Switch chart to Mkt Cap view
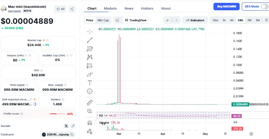Screen dimensions: 269x139 [103, 20]
